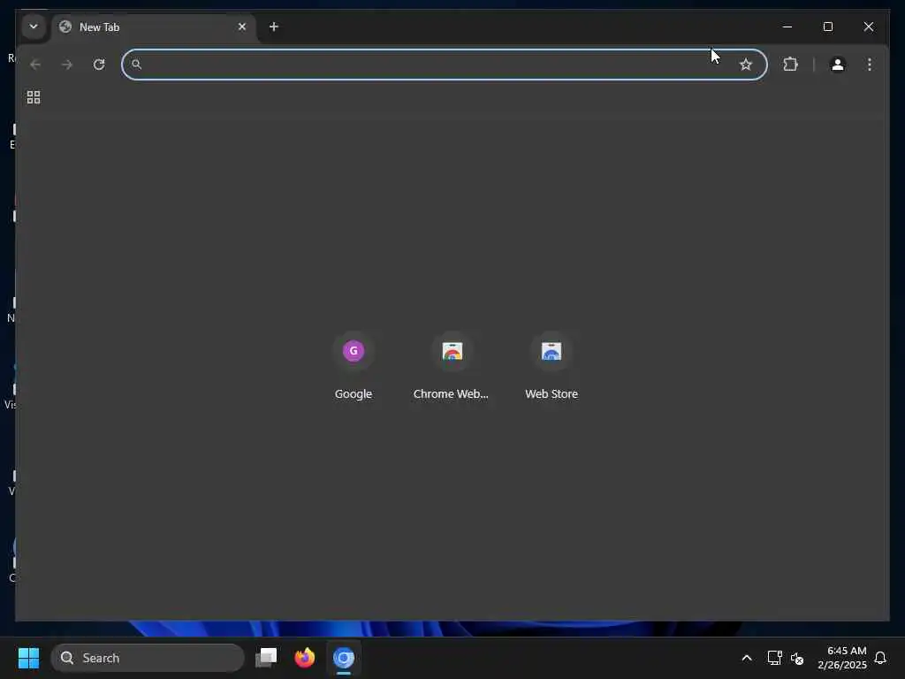
Task: Open a new tab with plus button
Action: tap(274, 27)
